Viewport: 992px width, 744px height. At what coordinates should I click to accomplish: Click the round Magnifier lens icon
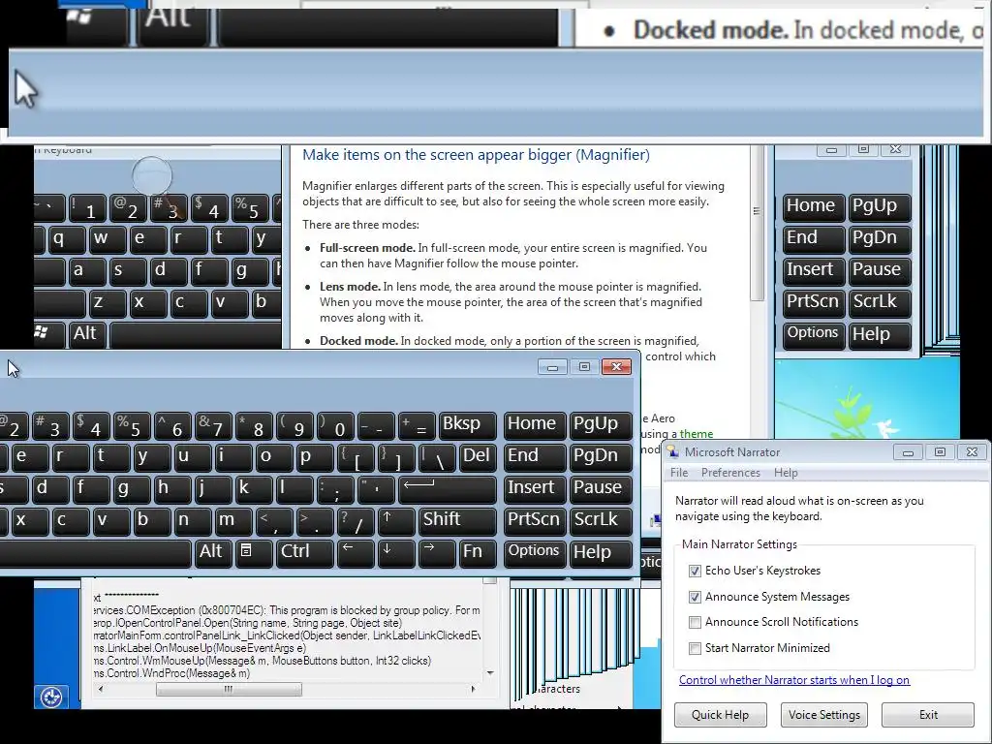[152, 175]
